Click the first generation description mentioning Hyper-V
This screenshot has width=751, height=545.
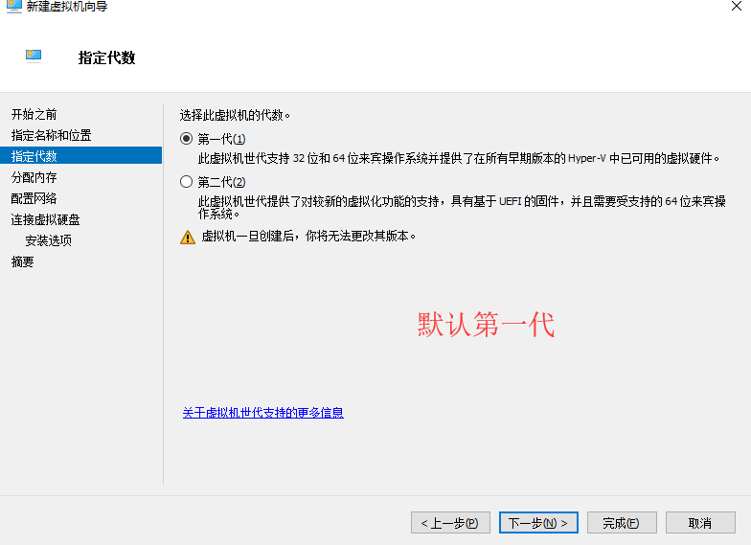(459, 159)
